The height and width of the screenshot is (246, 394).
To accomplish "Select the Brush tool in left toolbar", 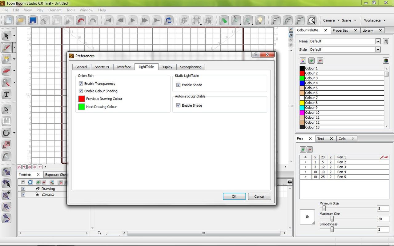I will tap(6, 47).
